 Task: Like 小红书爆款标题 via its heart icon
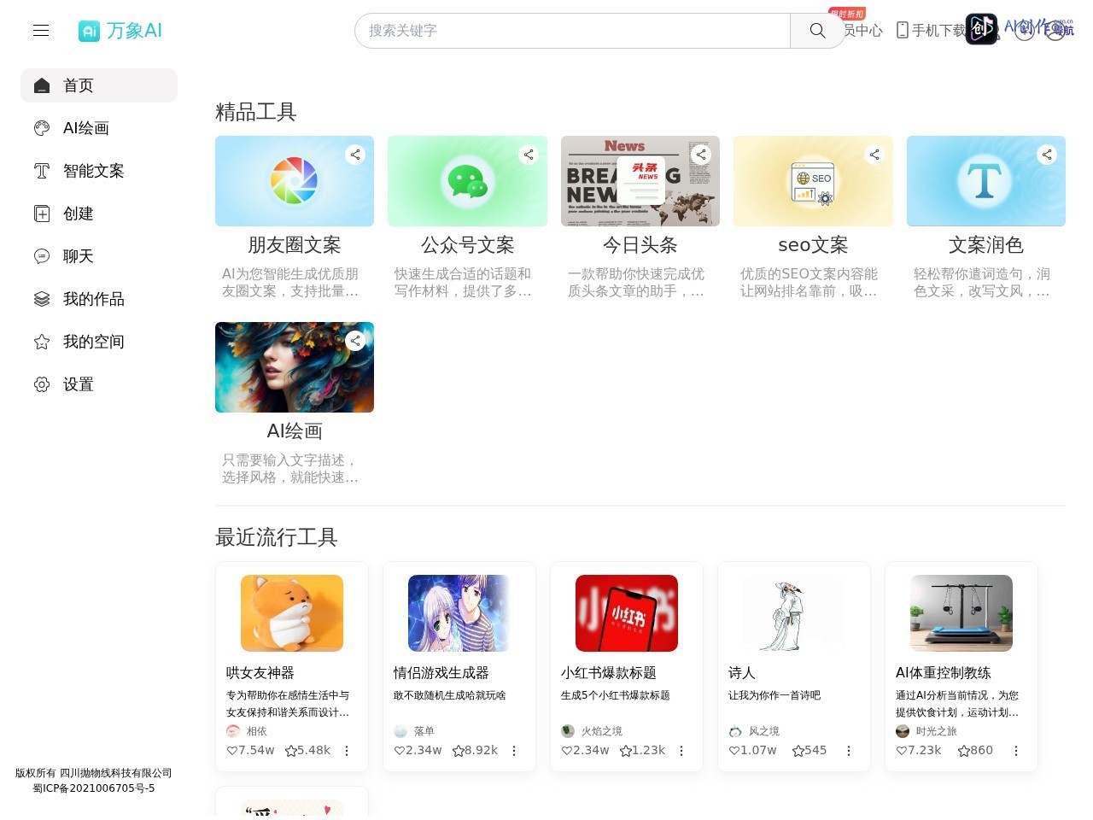tap(566, 751)
